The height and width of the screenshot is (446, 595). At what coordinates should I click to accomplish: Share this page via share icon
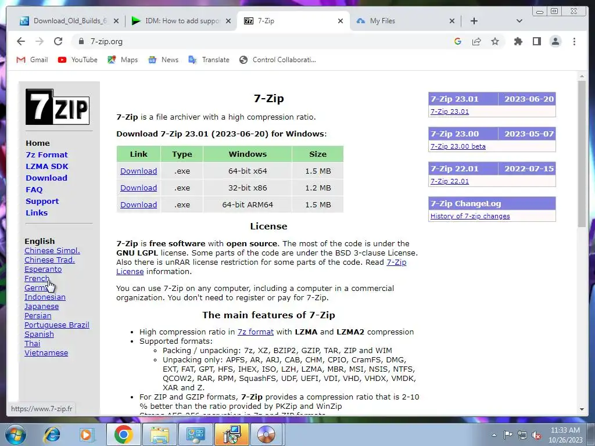[476, 41]
